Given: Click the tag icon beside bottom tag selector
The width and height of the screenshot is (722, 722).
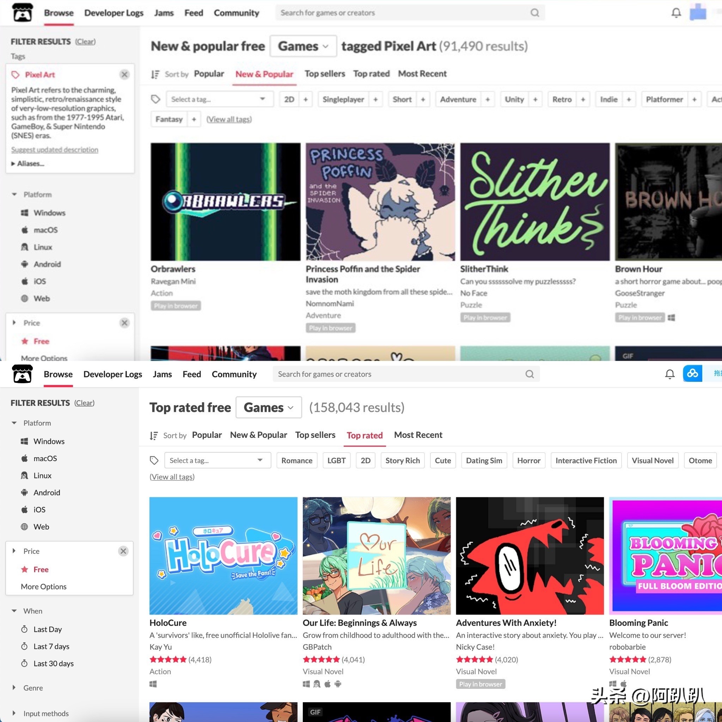Looking at the screenshot, I should [x=154, y=460].
